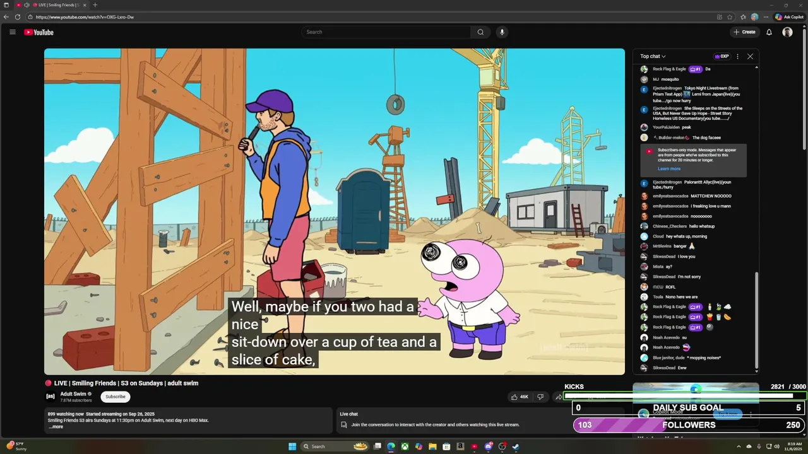Open Steam from taskbar
Screen dimensions: 808x454
pos(516,446)
